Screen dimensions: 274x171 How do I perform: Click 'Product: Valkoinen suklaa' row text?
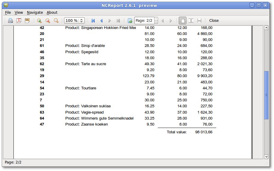88,106
